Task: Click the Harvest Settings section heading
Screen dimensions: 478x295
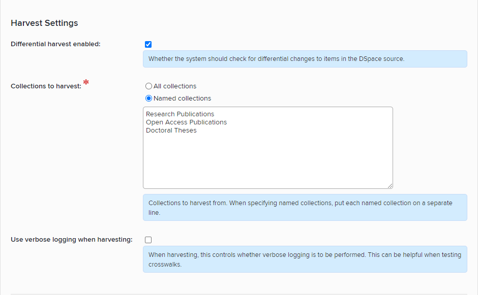Action: 44,23
